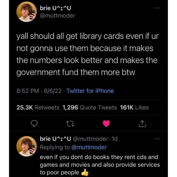Screen dimensions: 177x177
Task: View the 1,296 Quote Tweets list
Action: point(90,107)
